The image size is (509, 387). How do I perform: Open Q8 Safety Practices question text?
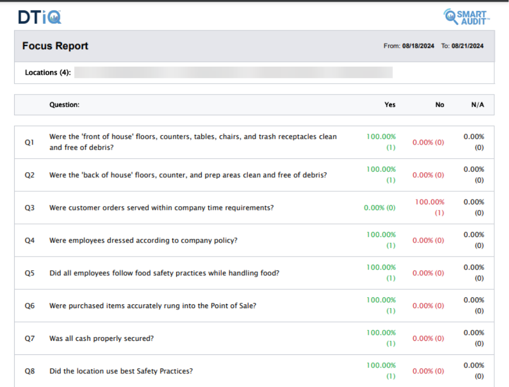click(121, 371)
